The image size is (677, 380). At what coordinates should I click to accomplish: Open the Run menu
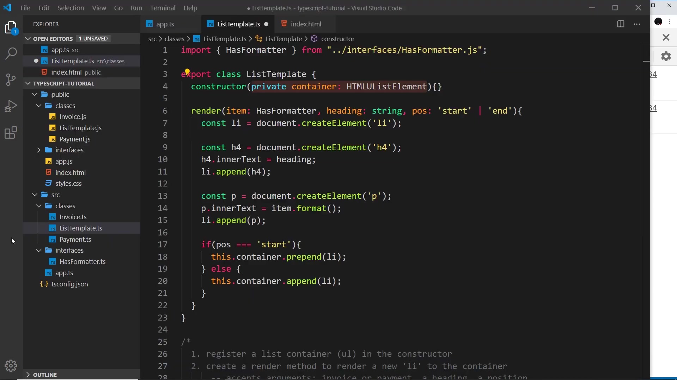[136, 8]
